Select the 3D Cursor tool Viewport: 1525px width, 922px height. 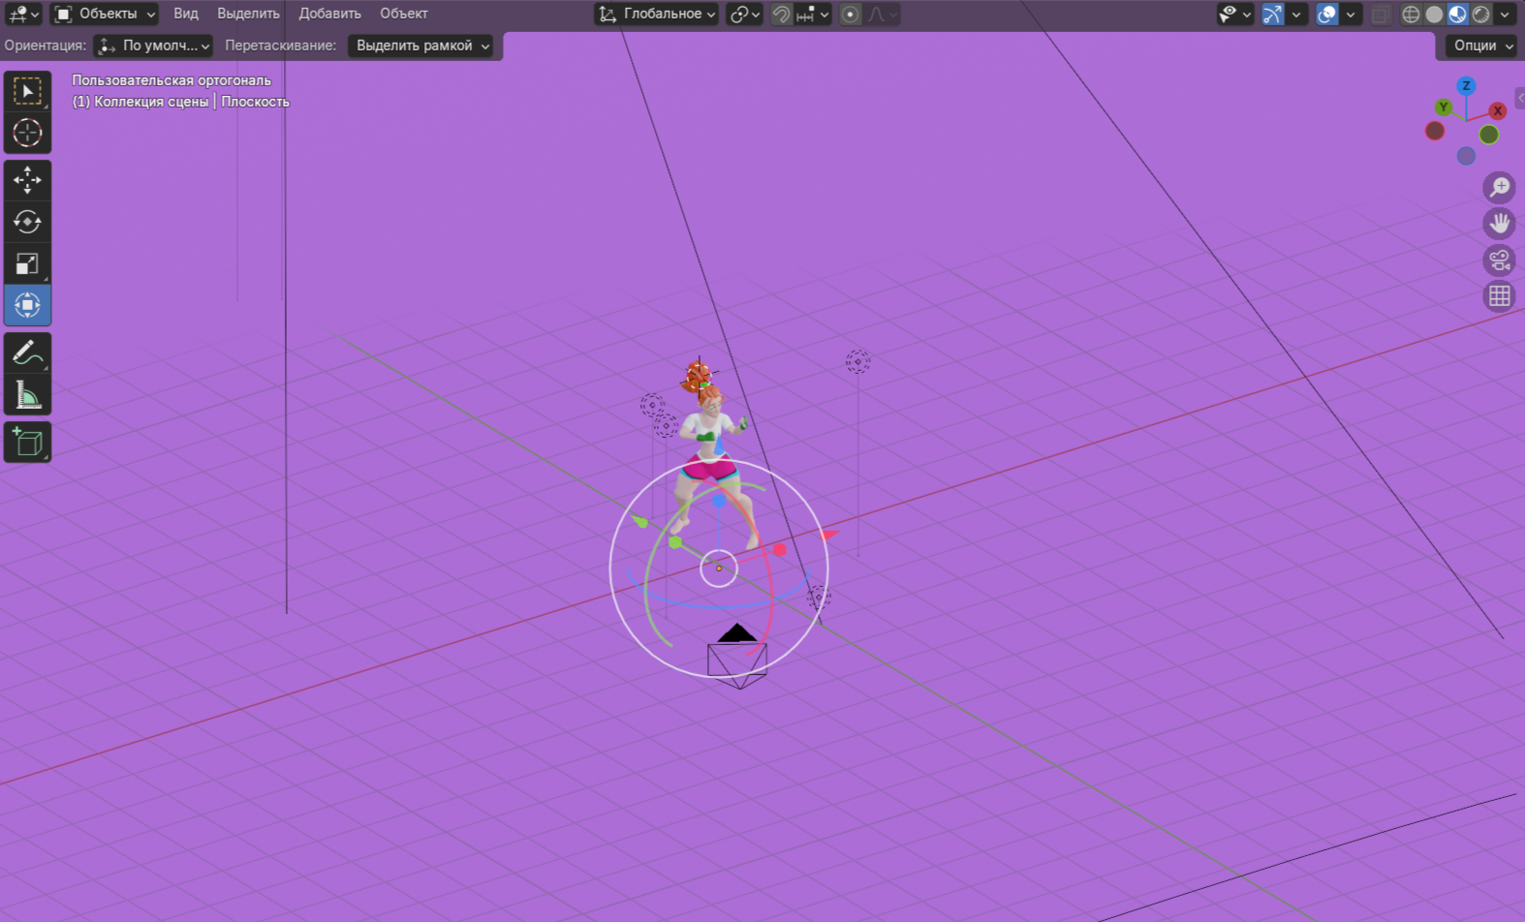[x=27, y=133]
